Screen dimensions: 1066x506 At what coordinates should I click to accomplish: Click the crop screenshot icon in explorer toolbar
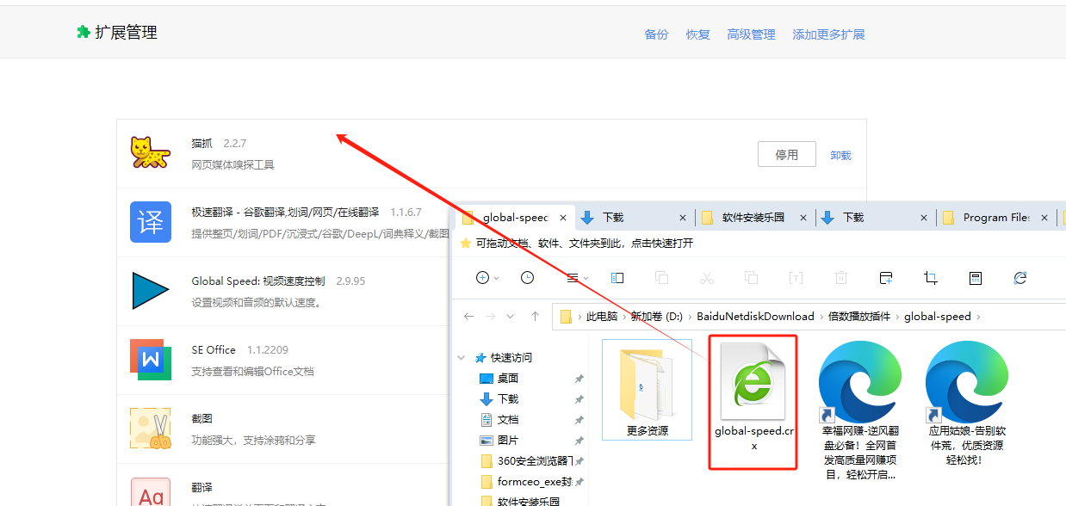pyautogui.click(x=931, y=277)
